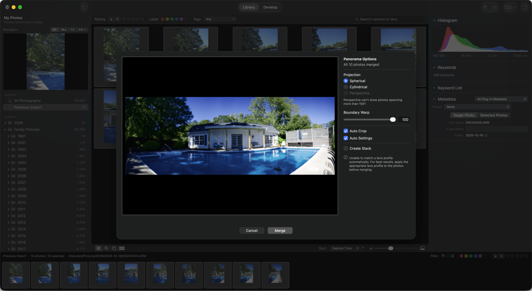The image size is (532, 291).
Task: Click the Search camera or lens field
Action: tap(389, 19)
